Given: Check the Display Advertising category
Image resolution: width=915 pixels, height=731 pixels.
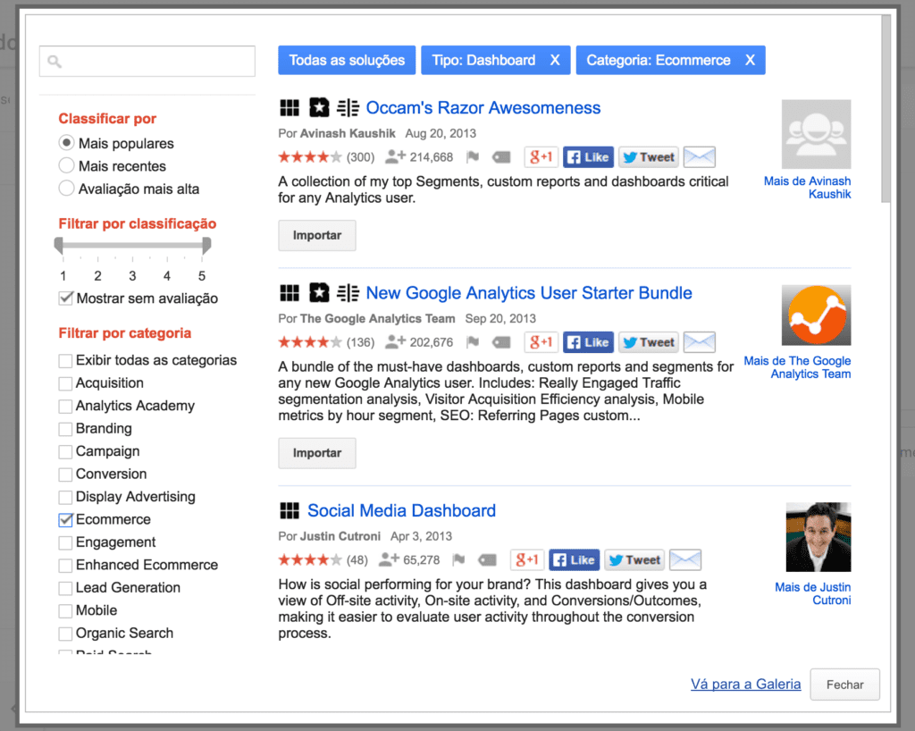Looking at the screenshot, I should coord(65,497).
